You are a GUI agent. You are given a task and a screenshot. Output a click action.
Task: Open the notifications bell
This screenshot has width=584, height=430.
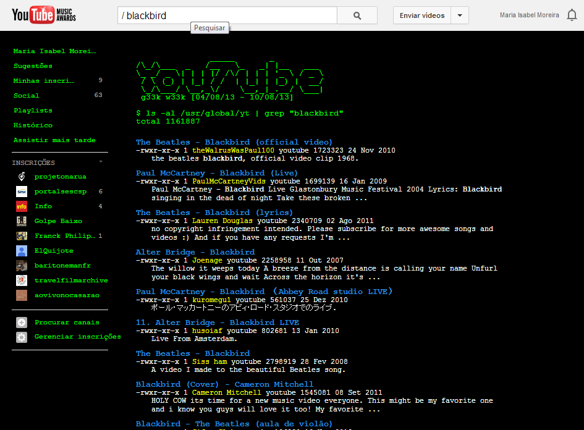(x=572, y=15)
